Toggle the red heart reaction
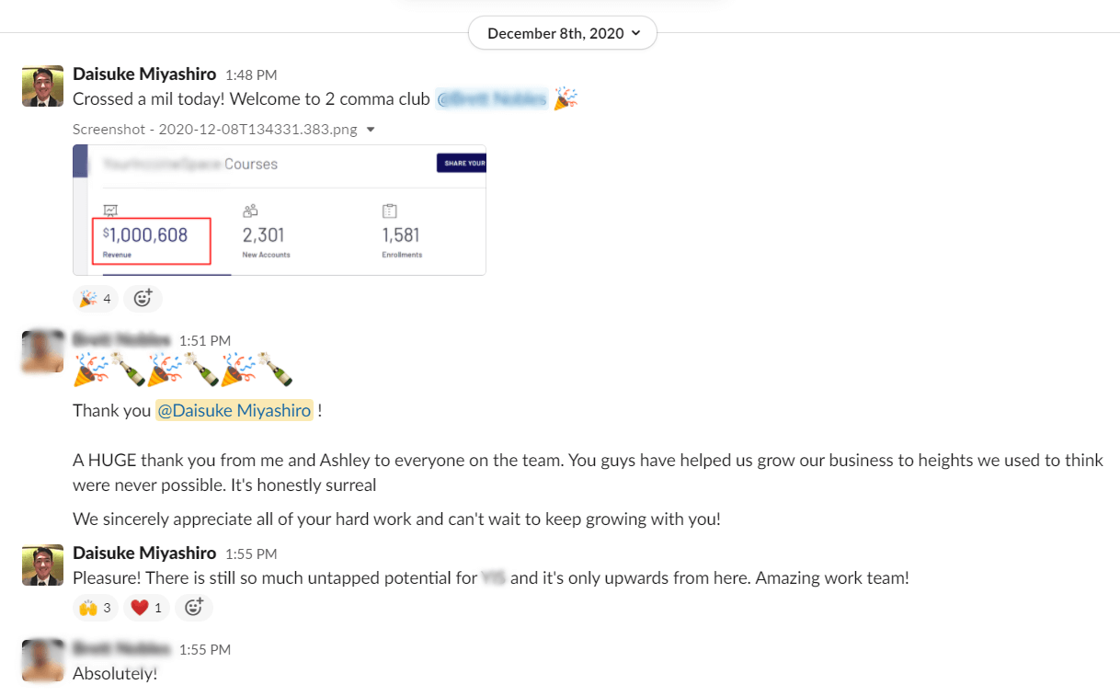This screenshot has width=1120, height=696. [146, 607]
